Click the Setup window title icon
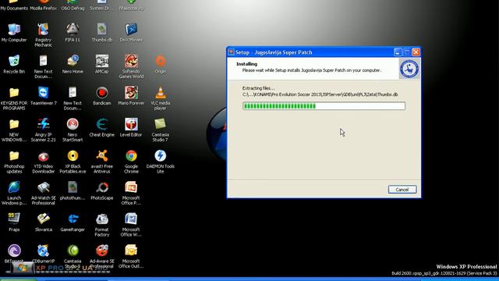The image size is (499, 281). pyautogui.click(x=231, y=52)
